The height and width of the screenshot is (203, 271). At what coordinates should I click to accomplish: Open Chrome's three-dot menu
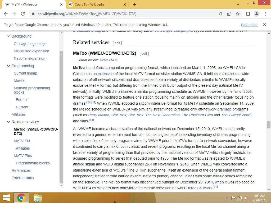click(265, 14)
